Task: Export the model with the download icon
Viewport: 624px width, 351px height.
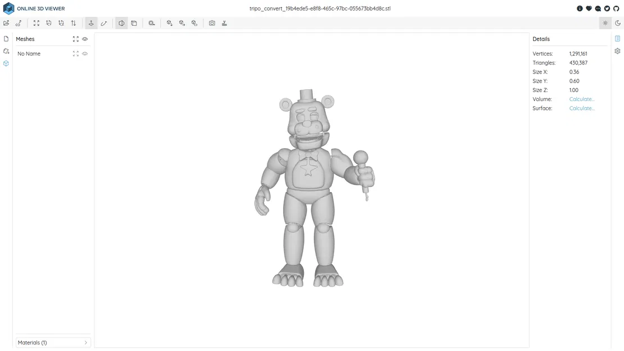Action: pos(224,23)
